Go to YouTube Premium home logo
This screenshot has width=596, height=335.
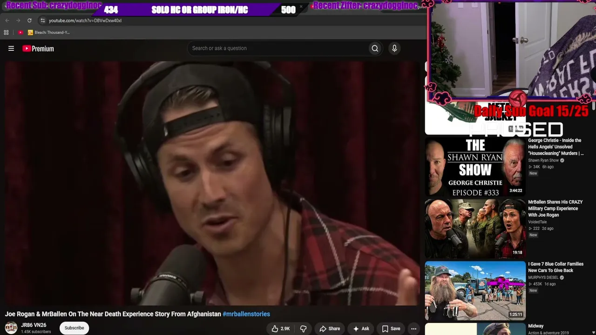(x=38, y=48)
